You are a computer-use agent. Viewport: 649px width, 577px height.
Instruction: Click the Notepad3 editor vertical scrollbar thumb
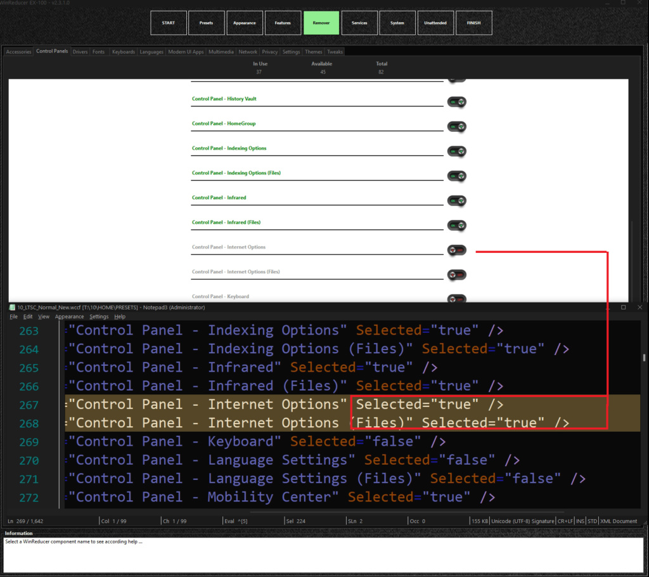click(644, 358)
